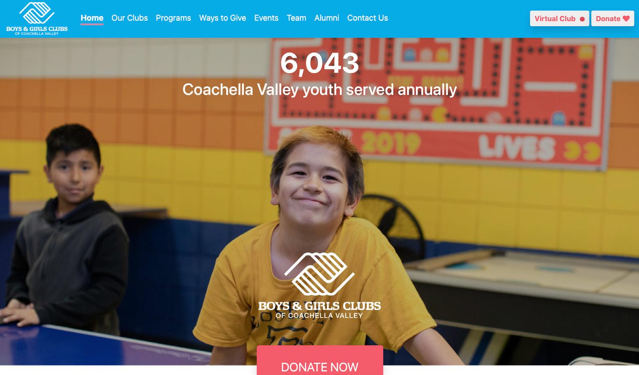639x375 pixels.
Task: Click the clasped hands logo in hero
Action: (319, 274)
